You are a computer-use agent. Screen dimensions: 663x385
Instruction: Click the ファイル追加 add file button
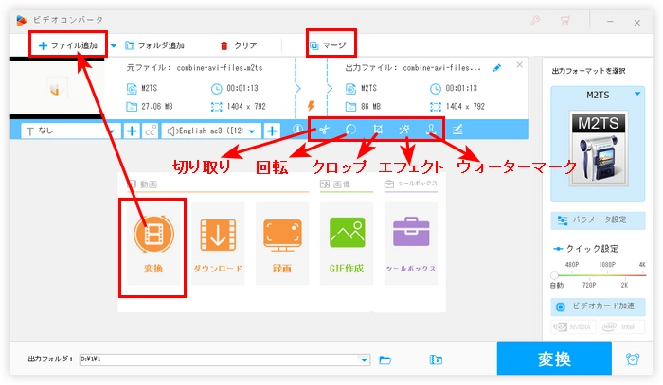(x=67, y=44)
